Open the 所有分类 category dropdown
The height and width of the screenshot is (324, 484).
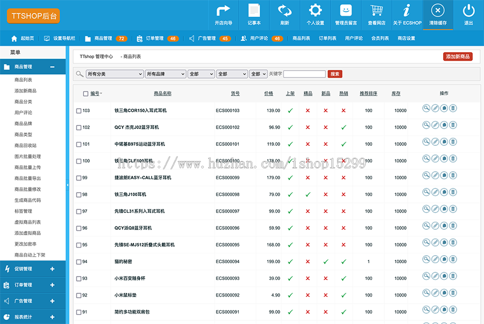115,74
